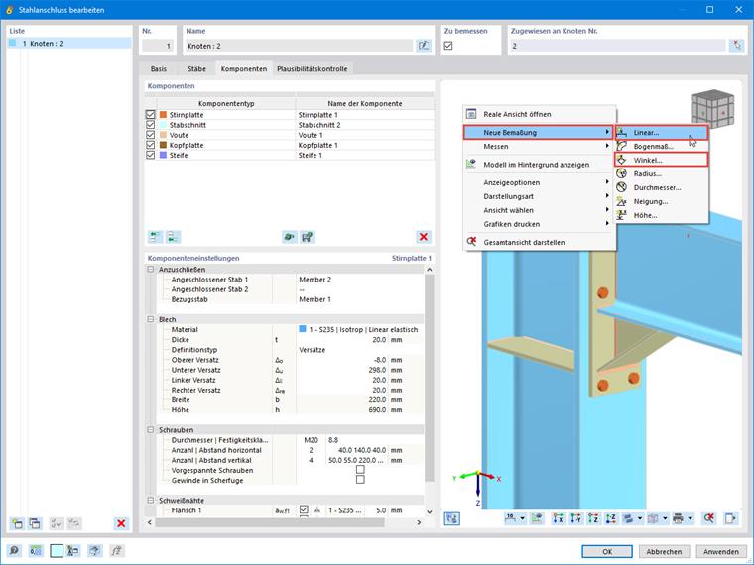Toggle the Zu bemessen checkbox

click(448, 46)
